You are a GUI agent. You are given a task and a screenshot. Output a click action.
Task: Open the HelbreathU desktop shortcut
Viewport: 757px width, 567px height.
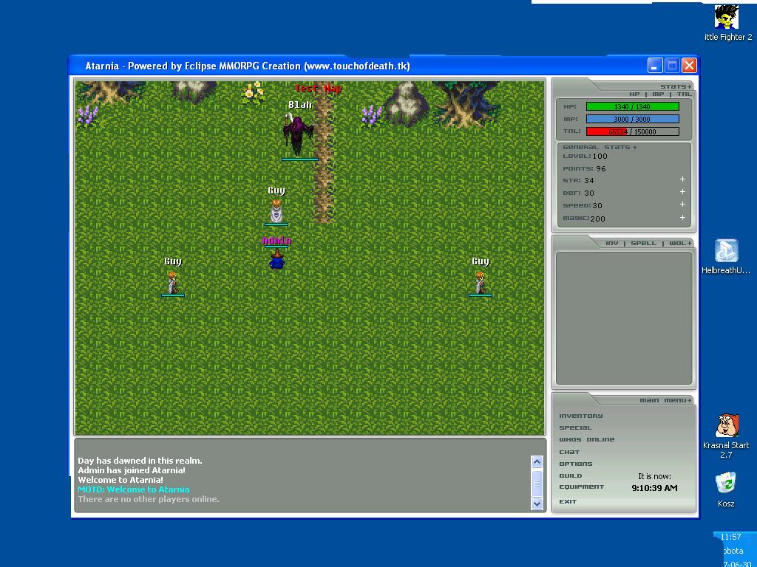[x=726, y=251]
